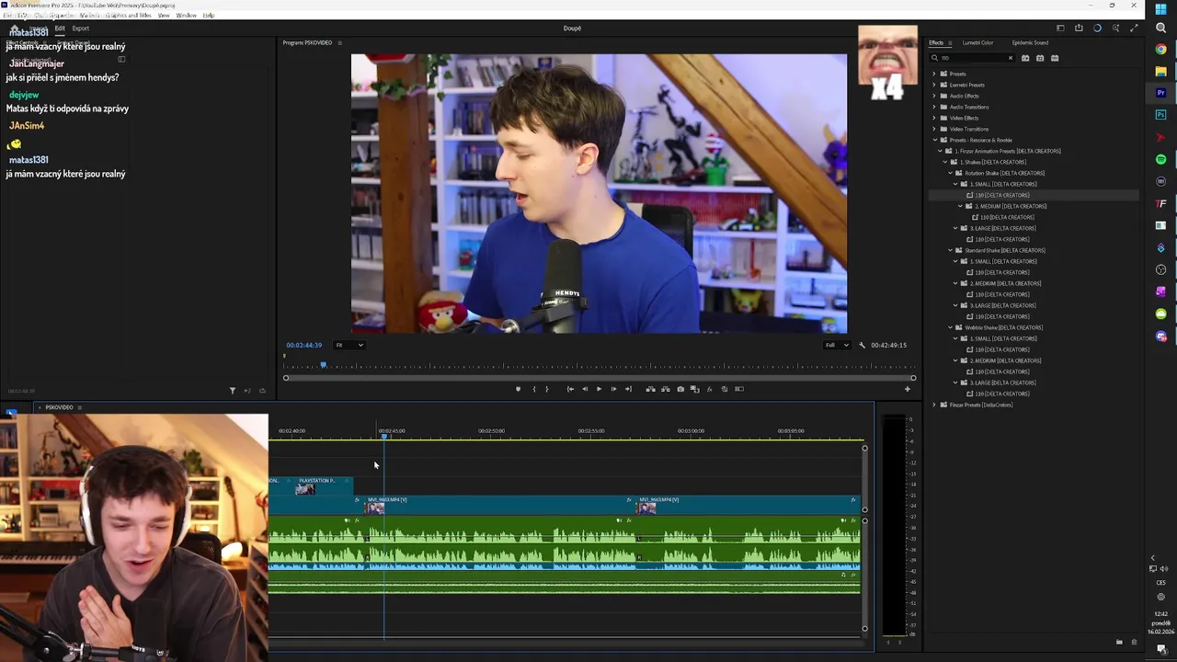Click the Effects panel search field
The width and height of the screenshot is (1177, 662).
point(972,58)
